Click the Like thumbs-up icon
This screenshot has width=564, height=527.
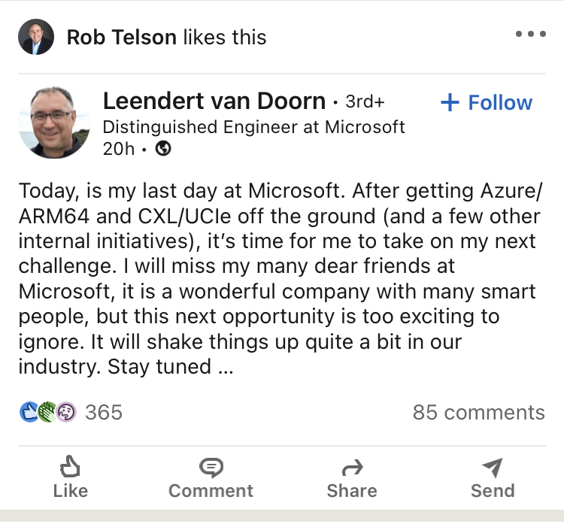[x=70, y=467]
